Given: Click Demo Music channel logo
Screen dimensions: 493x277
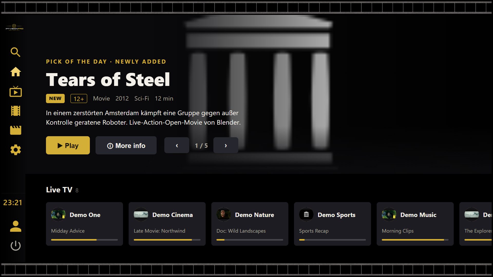Looking at the screenshot, I should (389, 214).
